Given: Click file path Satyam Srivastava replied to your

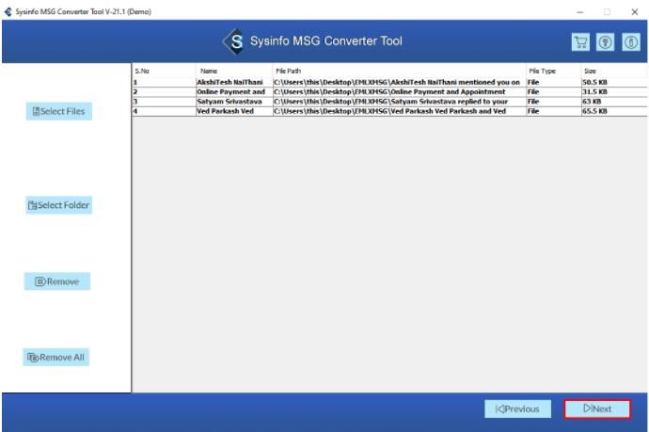Looking at the screenshot, I should click(x=400, y=102).
